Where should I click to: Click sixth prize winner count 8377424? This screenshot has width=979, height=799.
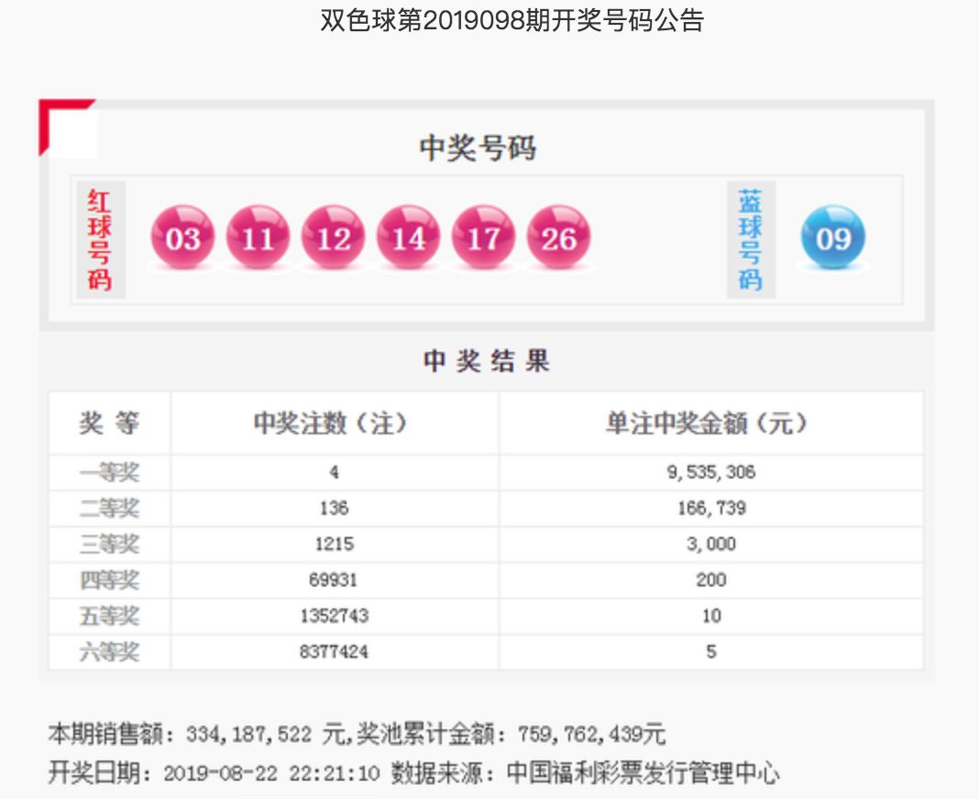pyautogui.click(x=334, y=652)
